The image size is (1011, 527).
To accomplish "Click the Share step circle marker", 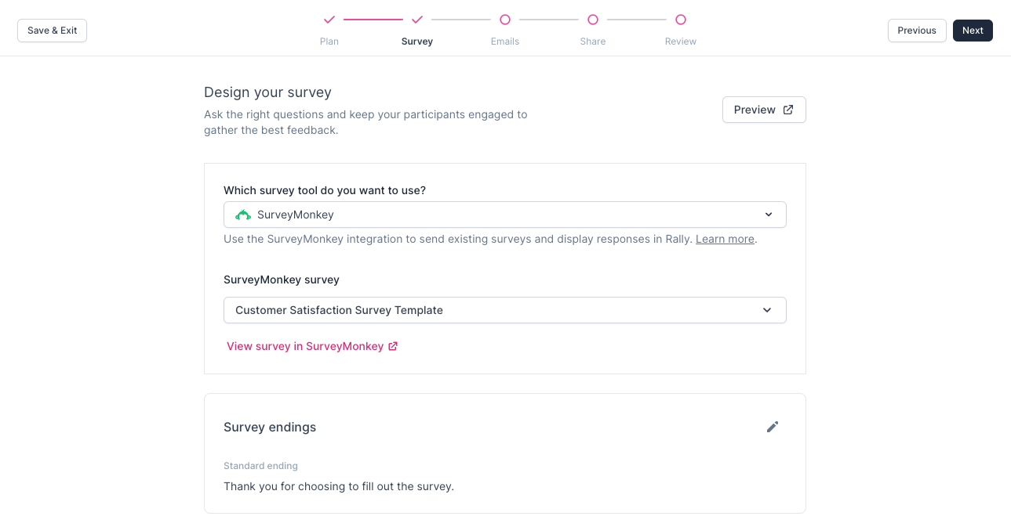I will pyautogui.click(x=593, y=20).
